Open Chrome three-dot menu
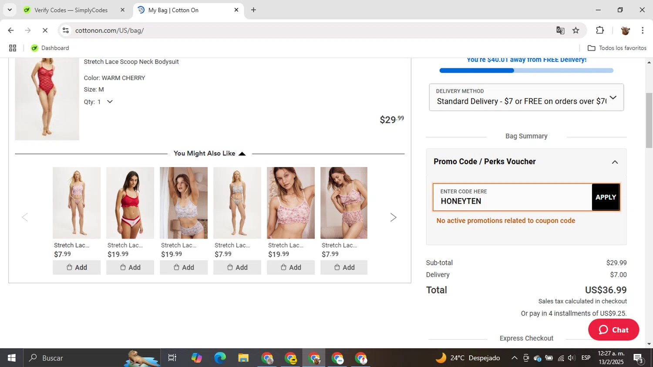Image resolution: width=653 pixels, height=367 pixels. (x=643, y=30)
